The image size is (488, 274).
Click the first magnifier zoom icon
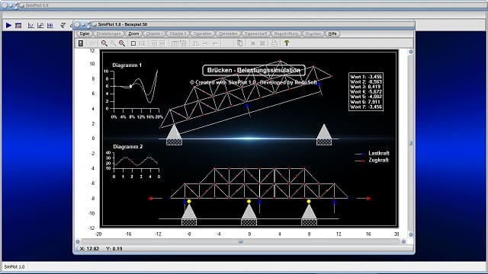(x=104, y=43)
